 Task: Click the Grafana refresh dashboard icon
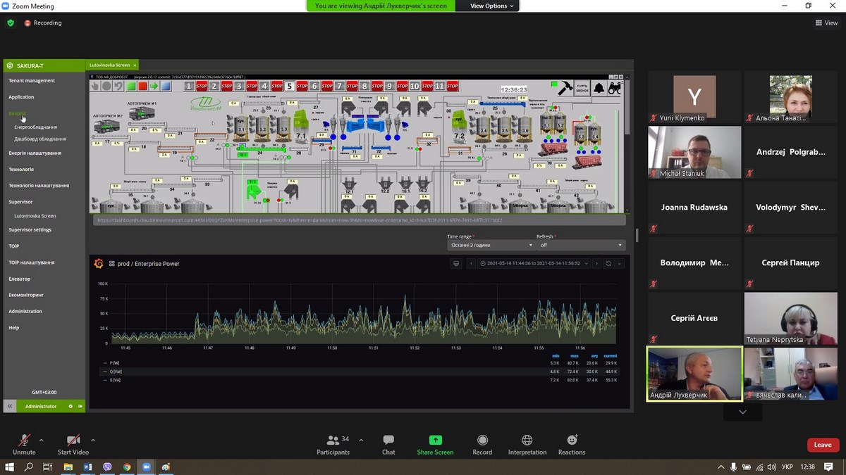(x=608, y=264)
